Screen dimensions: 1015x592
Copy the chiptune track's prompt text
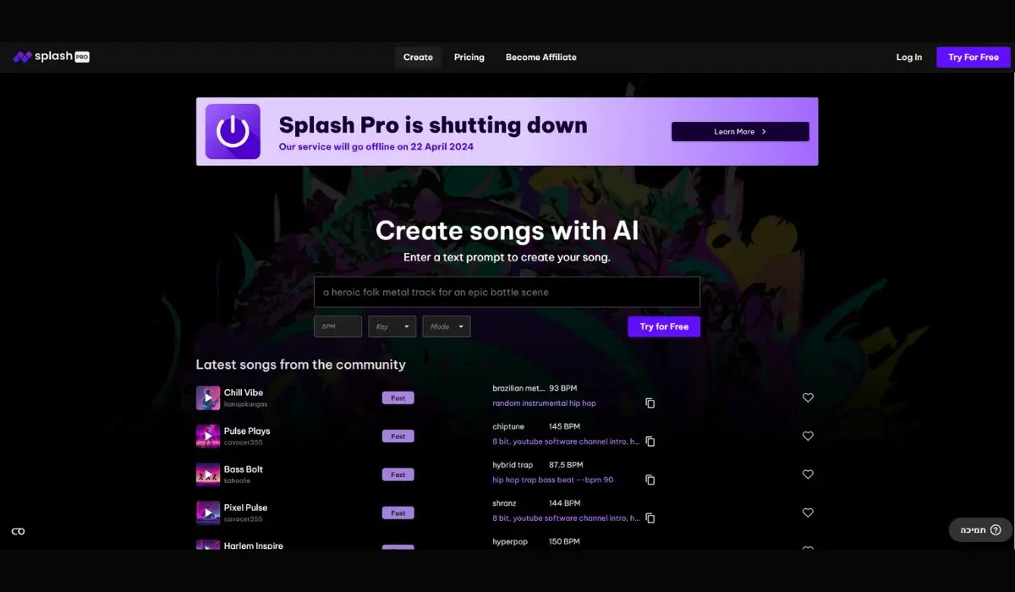click(x=650, y=441)
